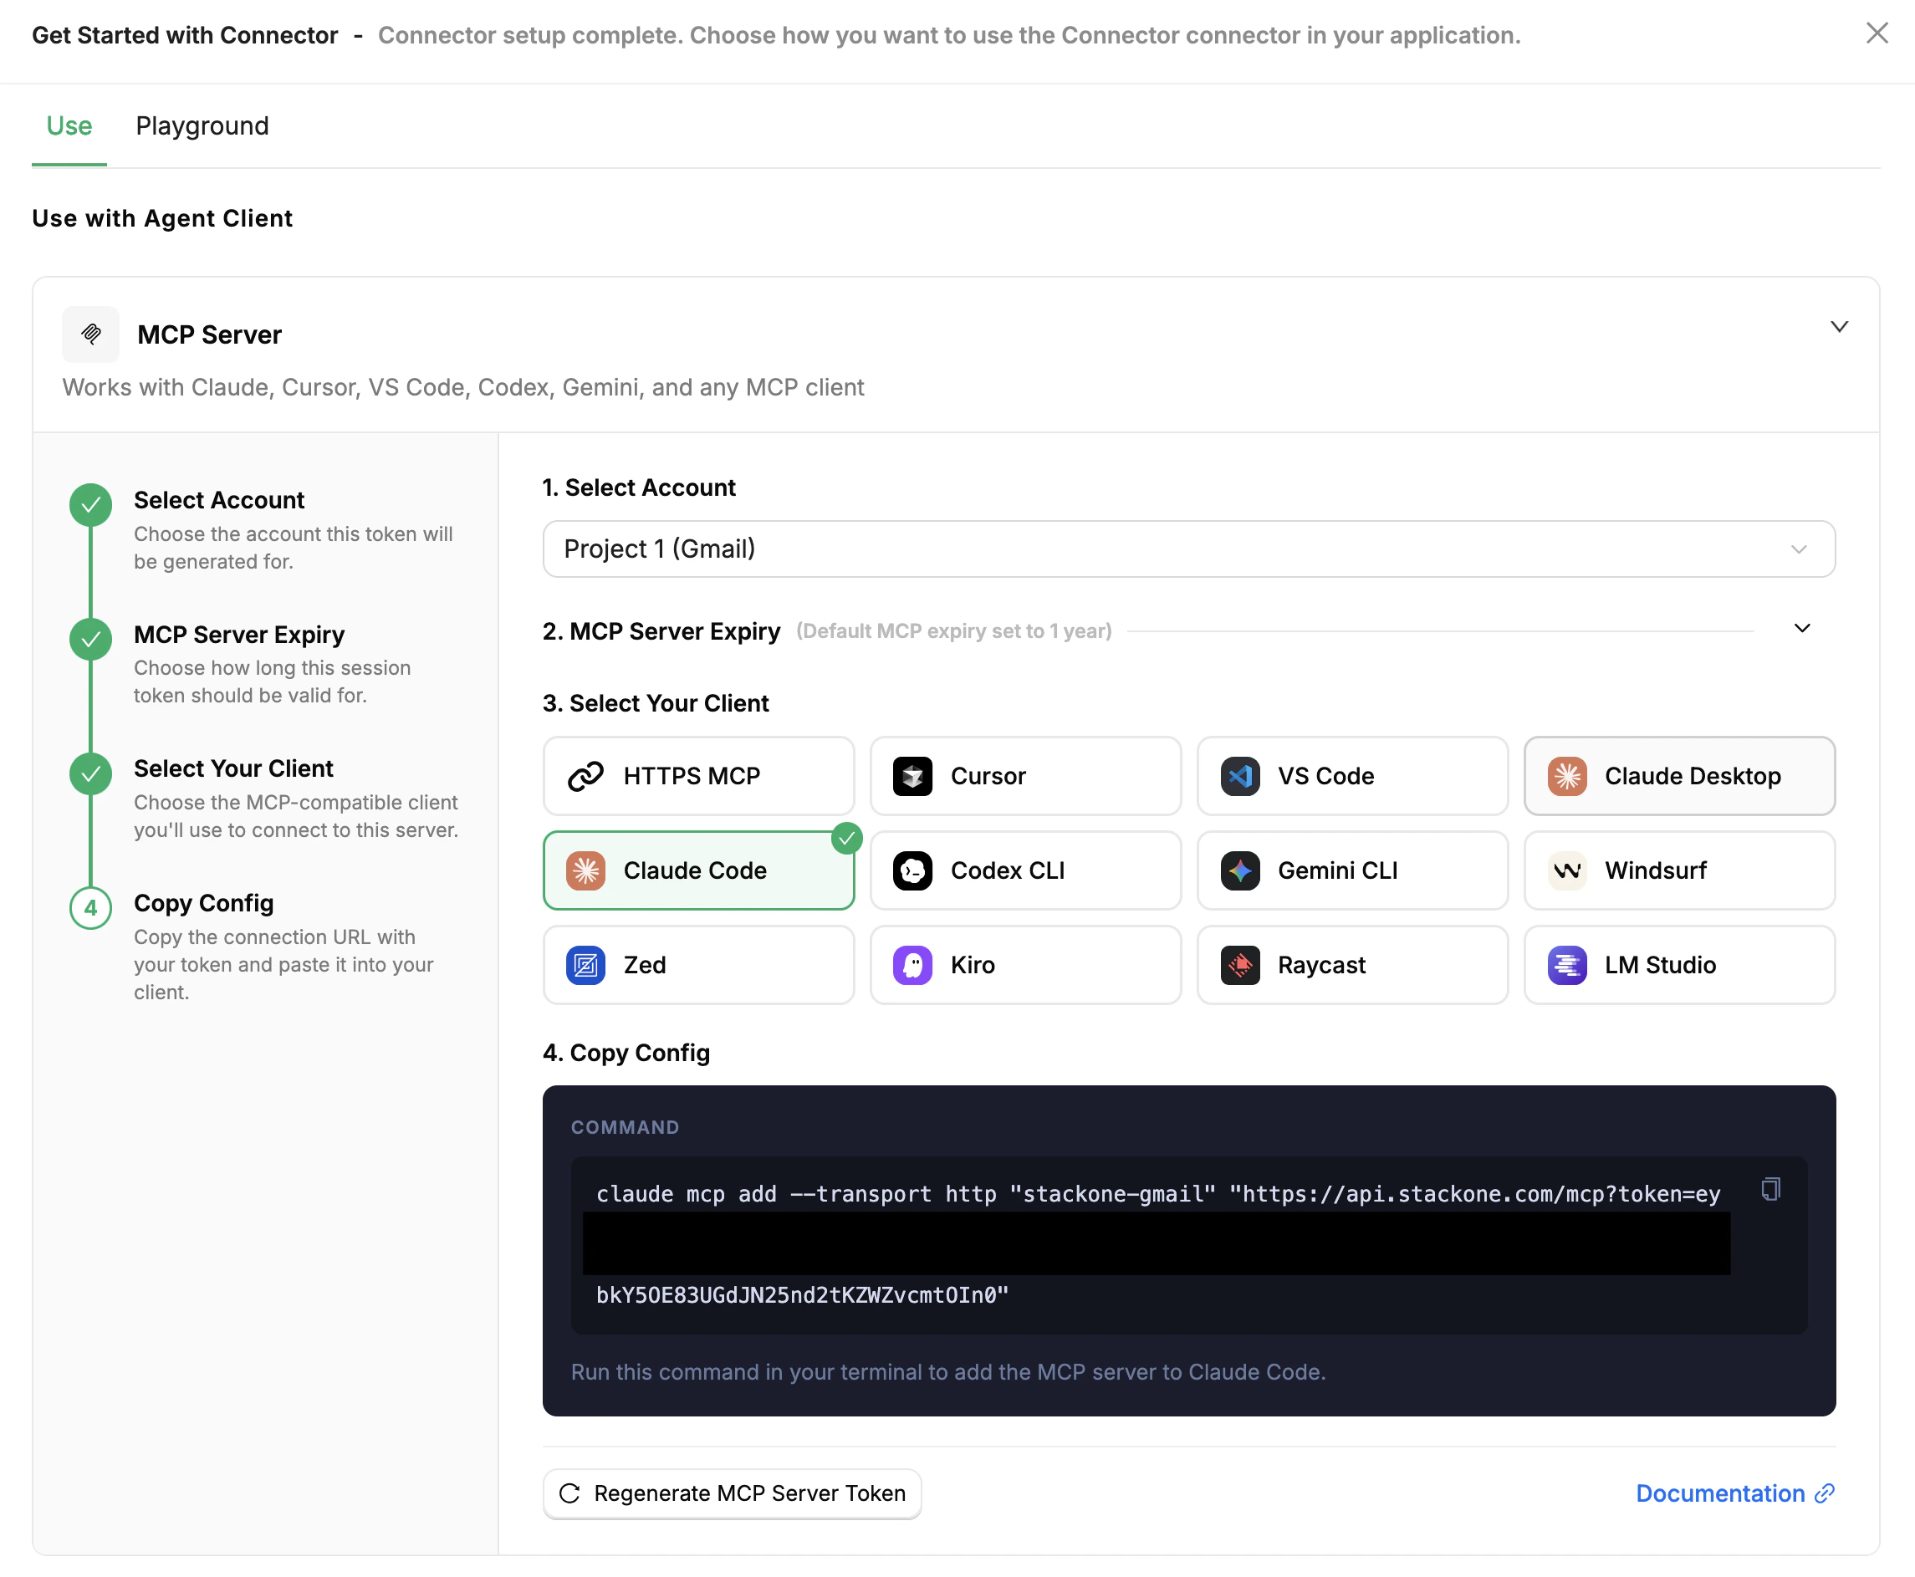The height and width of the screenshot is (1577, 1915).
Task: Click the VS Code logo icon
Action: [1239, 776]
